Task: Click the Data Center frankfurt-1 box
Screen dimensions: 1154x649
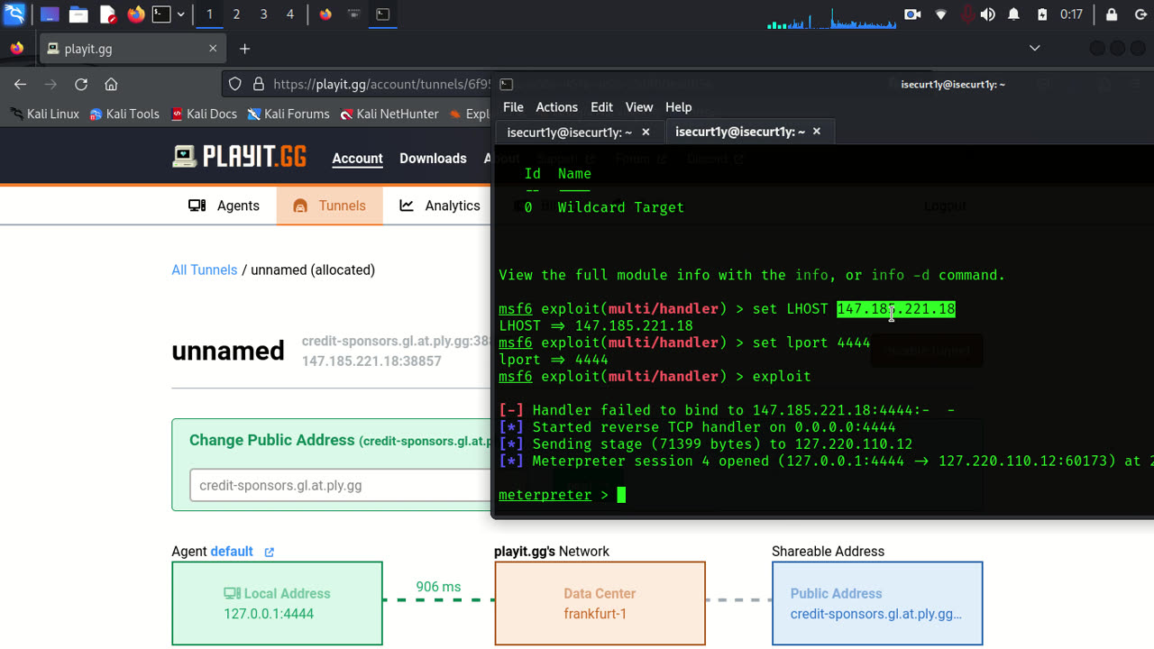Action: [600, 603]
